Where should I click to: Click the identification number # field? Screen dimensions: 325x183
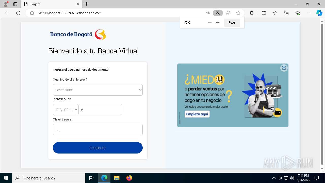point(100,110)
